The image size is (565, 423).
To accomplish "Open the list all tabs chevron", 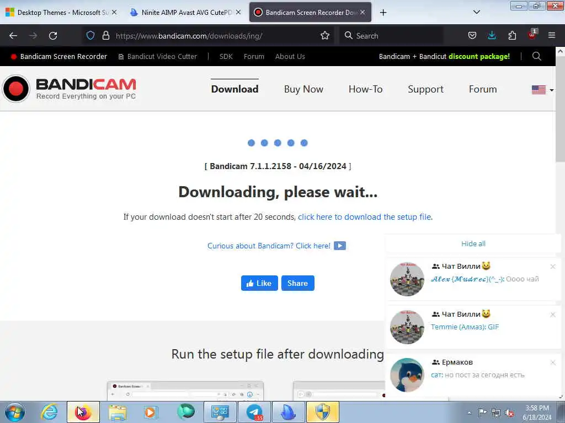I will [476, 12].
